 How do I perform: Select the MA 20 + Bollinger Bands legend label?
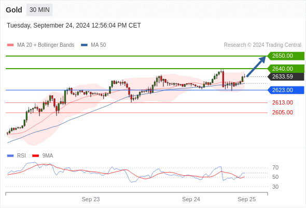coord(46,45)
